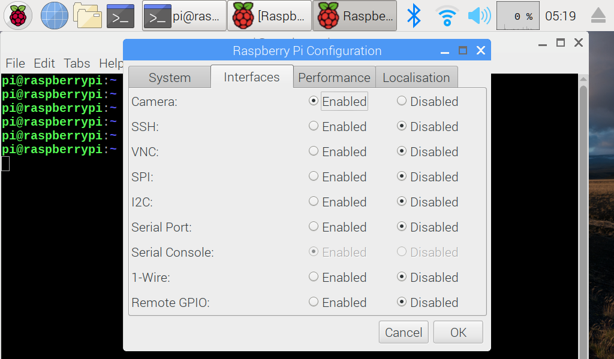Click the eject media icon
Viewport: 614px width, 359px height.
(x=598, y=16)
